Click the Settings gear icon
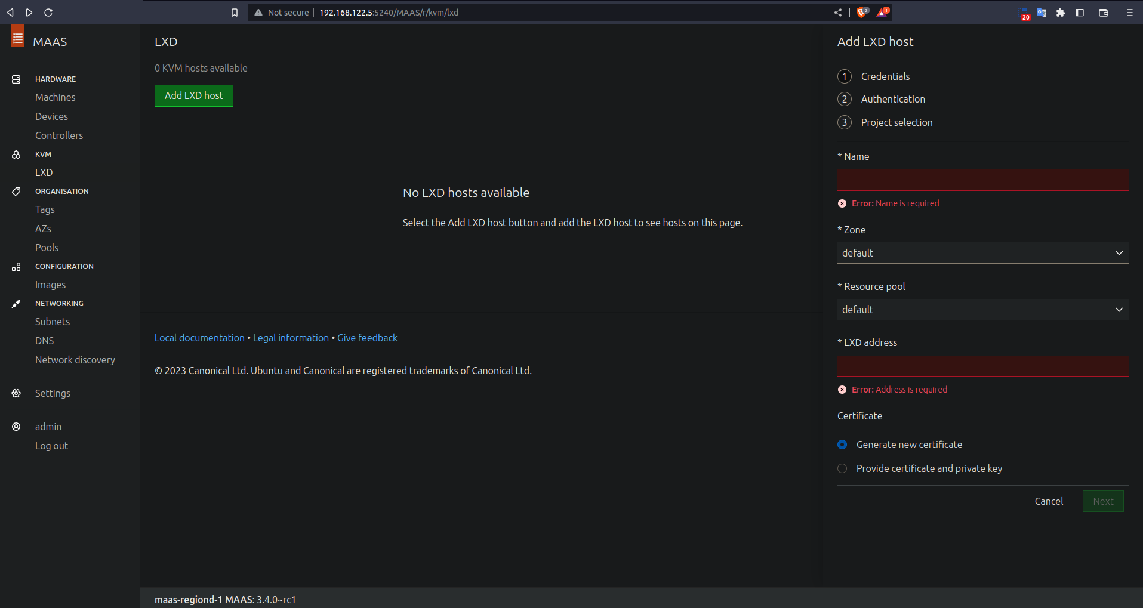 [16, 393]
